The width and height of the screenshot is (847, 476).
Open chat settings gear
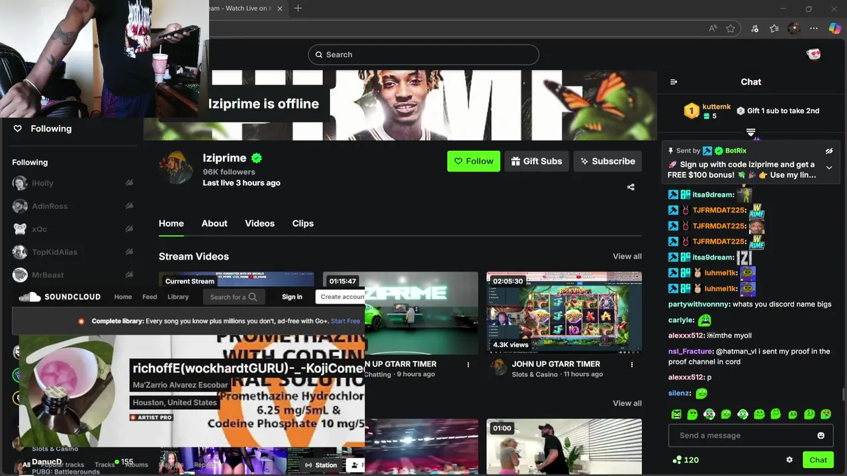pos(789,460)
